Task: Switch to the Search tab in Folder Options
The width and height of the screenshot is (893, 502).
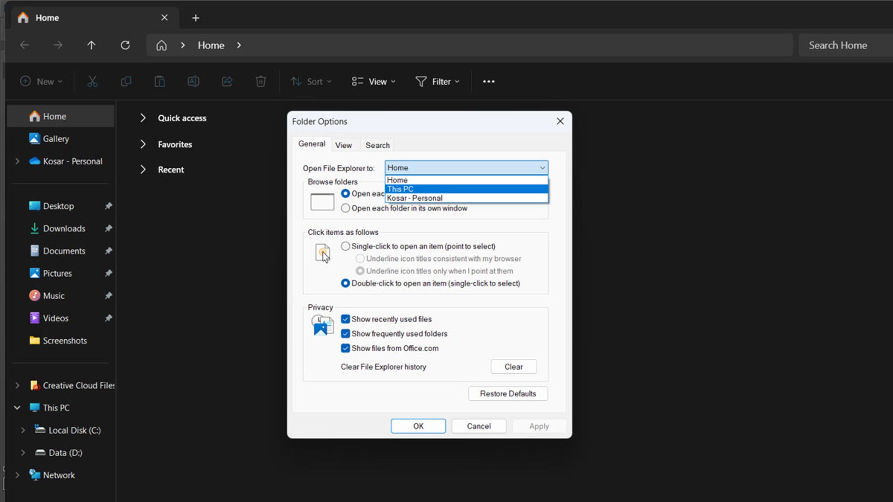Action: 377,145
